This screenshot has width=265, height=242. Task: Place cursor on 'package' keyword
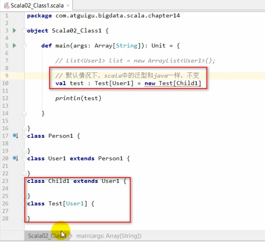[x=39, y=16]
